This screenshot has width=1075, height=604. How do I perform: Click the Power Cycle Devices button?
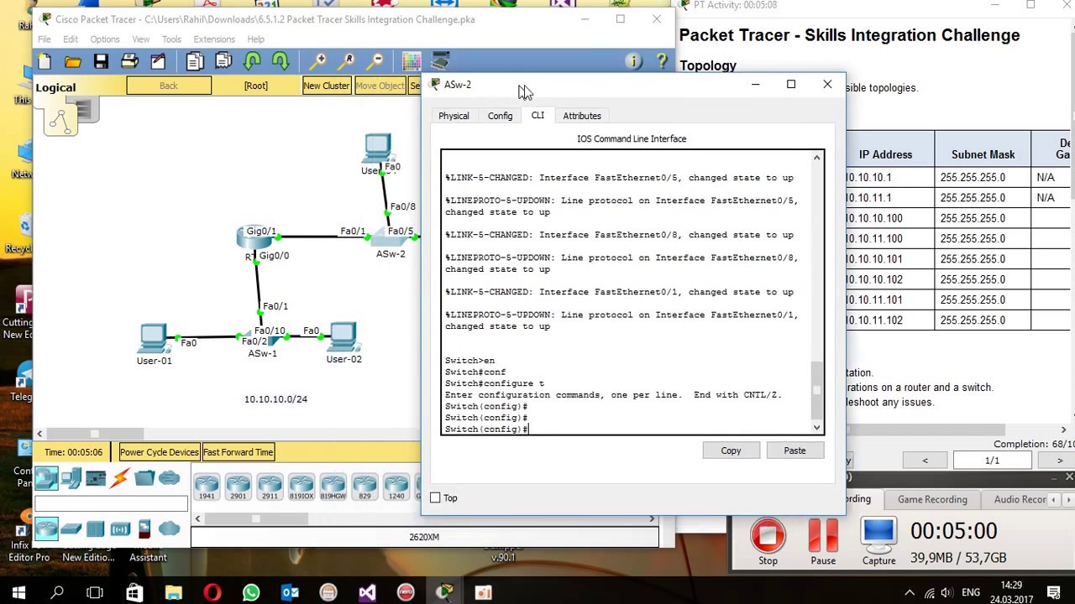tap(159, 452)
